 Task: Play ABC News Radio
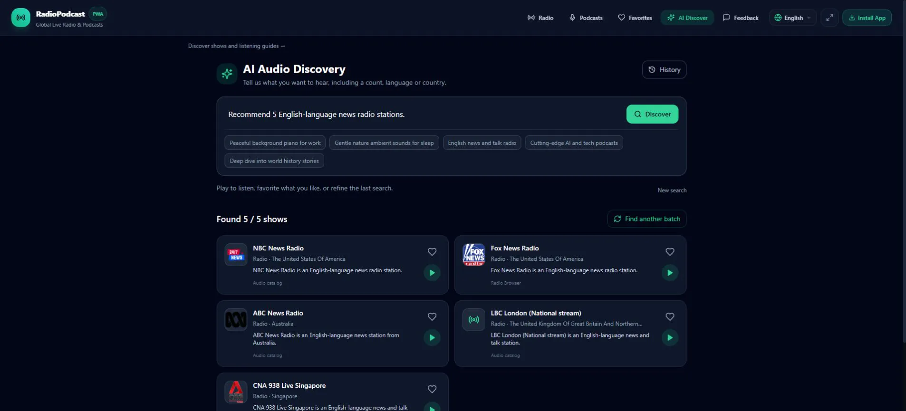click(x=432, y=338)
